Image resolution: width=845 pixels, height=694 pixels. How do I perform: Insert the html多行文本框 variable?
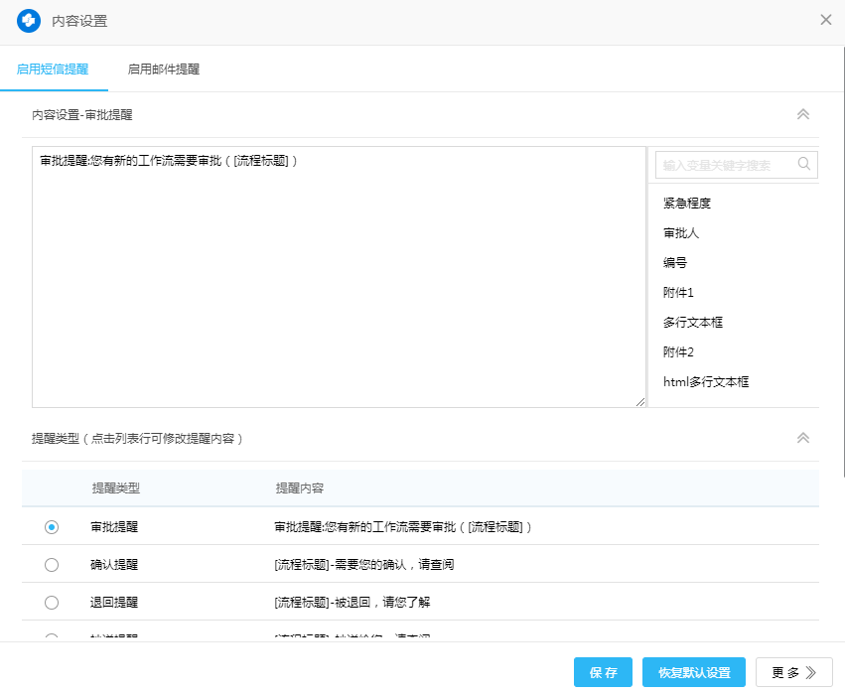(x=706, y=382)
